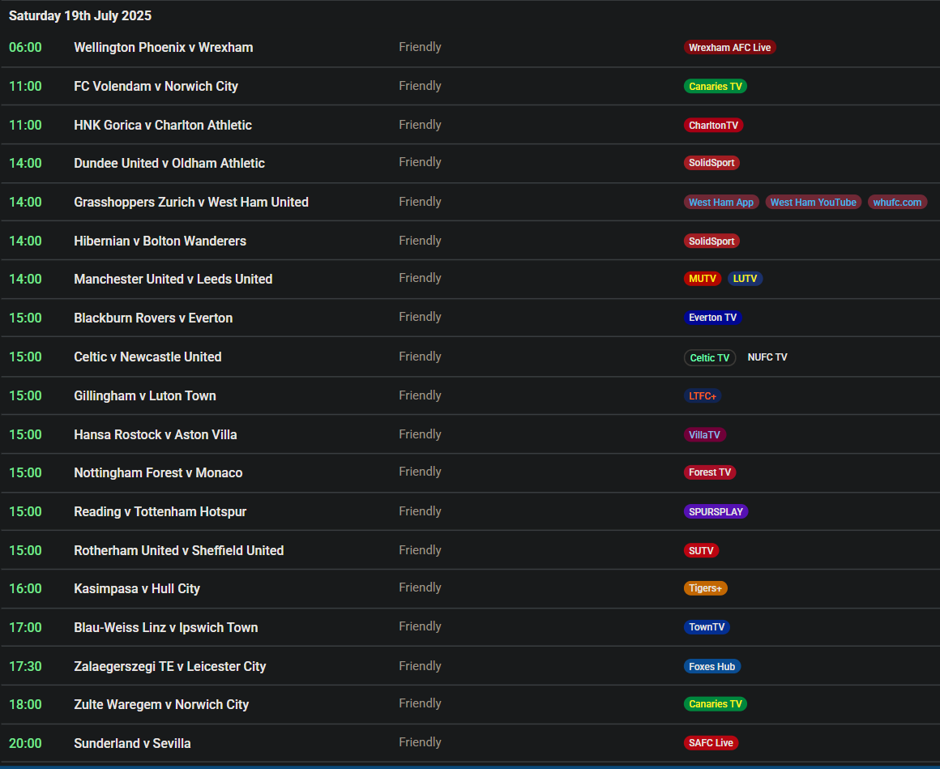Open the Celtic TV badge
Screen dimensions: 940x769
pyautogui.click(x=710, y=358)
